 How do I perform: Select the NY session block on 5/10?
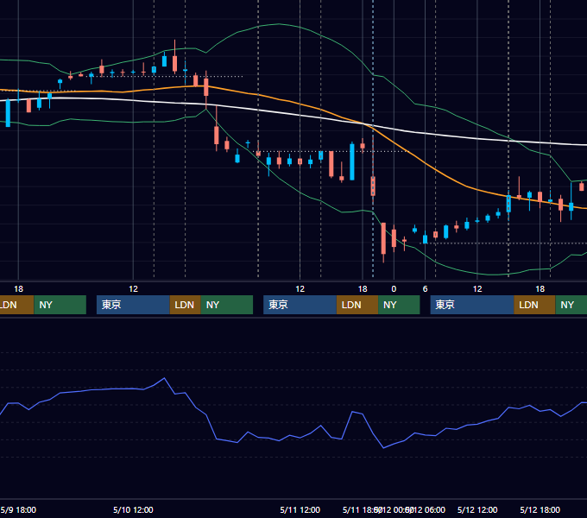(x=226, y=305)
